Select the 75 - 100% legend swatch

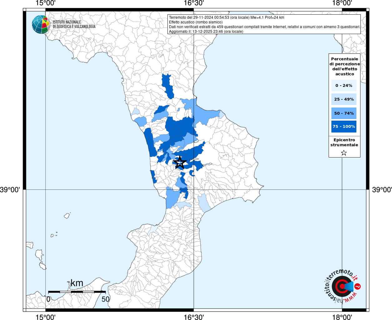[x=344, y=127]
